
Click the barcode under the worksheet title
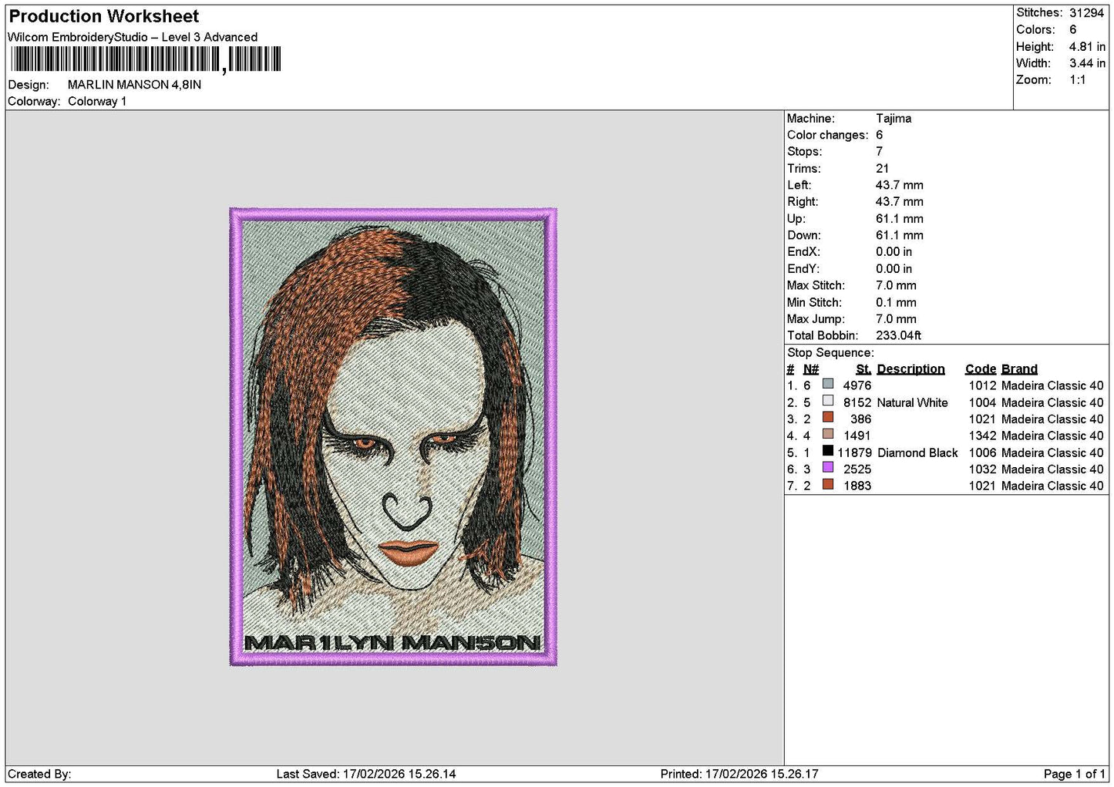(146, 59)
